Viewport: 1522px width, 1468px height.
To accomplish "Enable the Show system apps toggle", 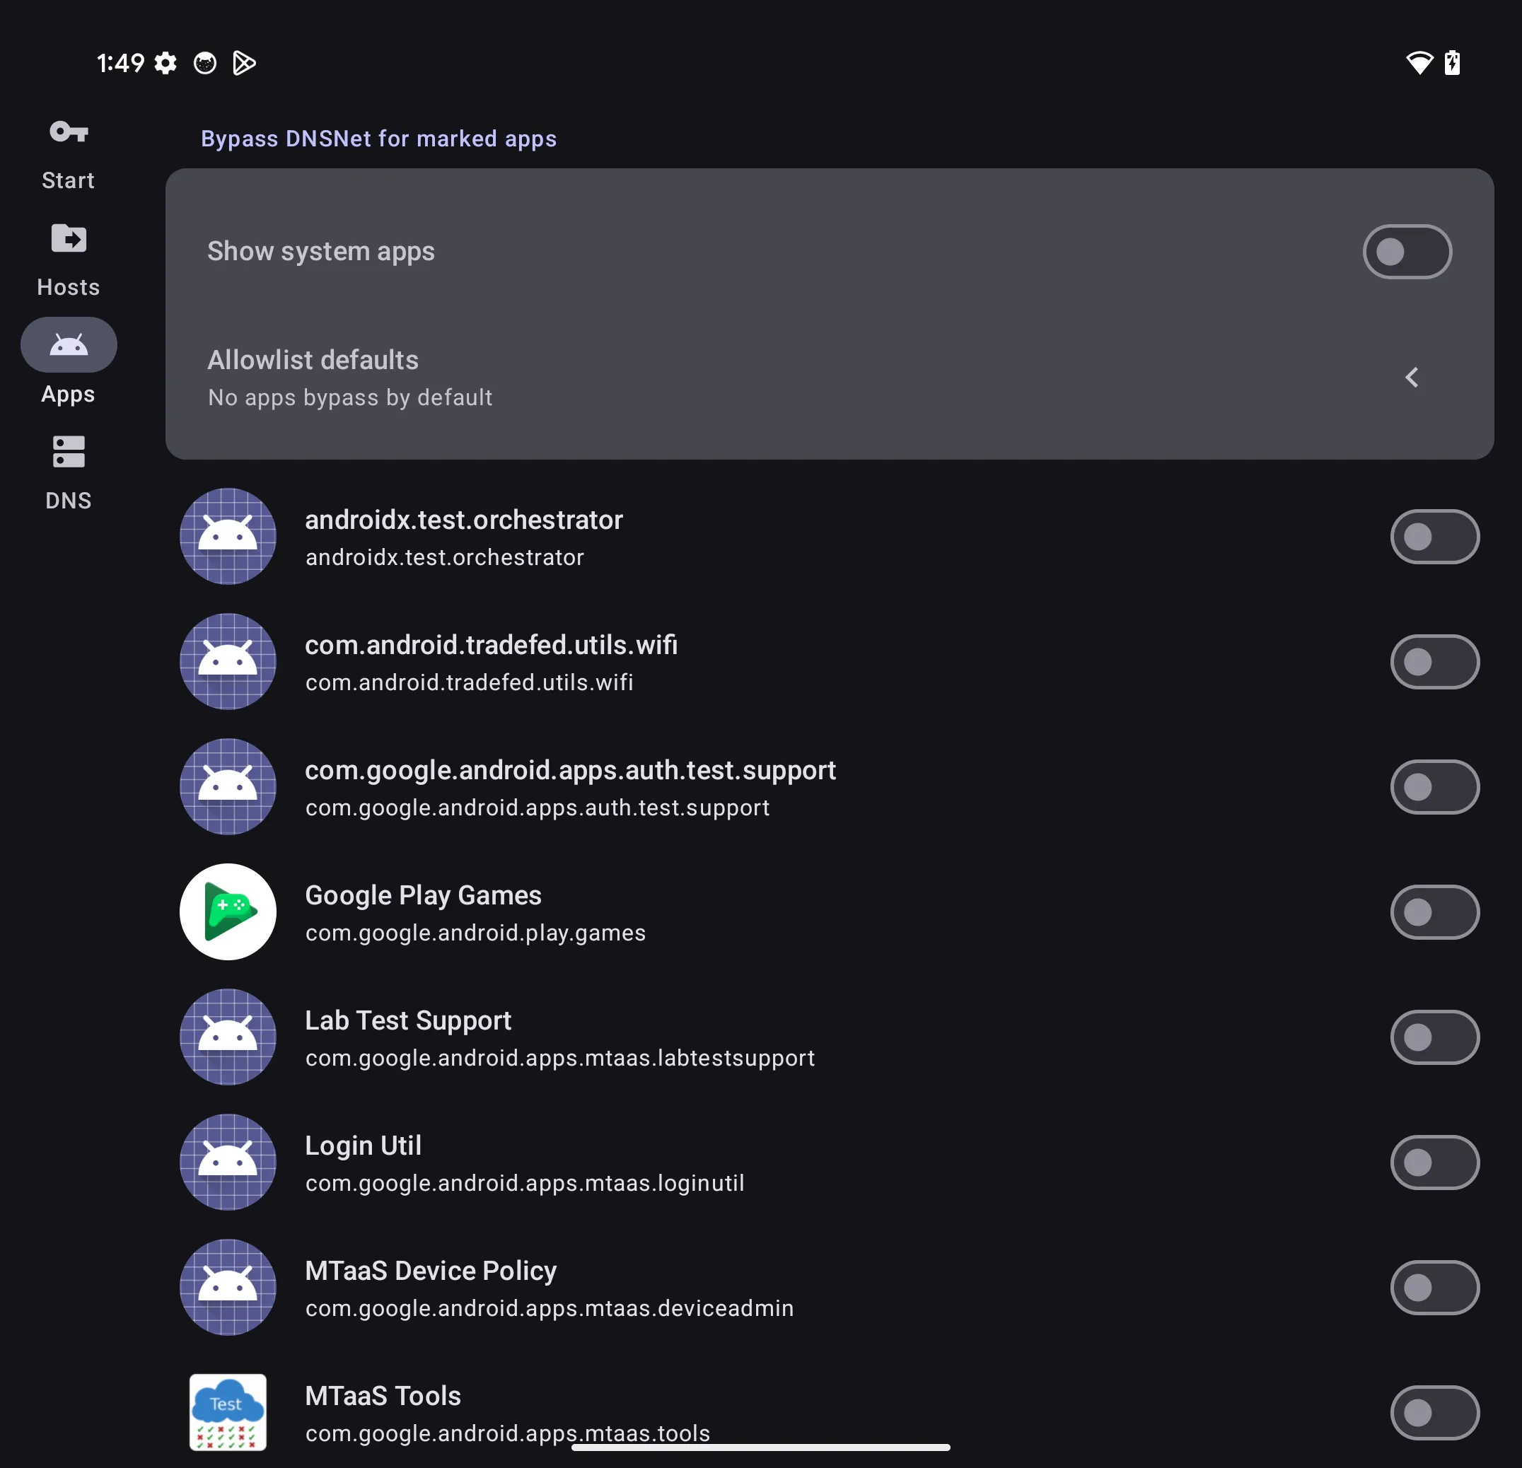I will click(x=1406, y=252).
